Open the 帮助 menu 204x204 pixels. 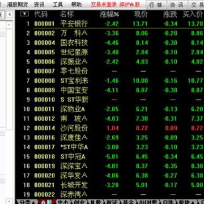[x=76, y=5]
